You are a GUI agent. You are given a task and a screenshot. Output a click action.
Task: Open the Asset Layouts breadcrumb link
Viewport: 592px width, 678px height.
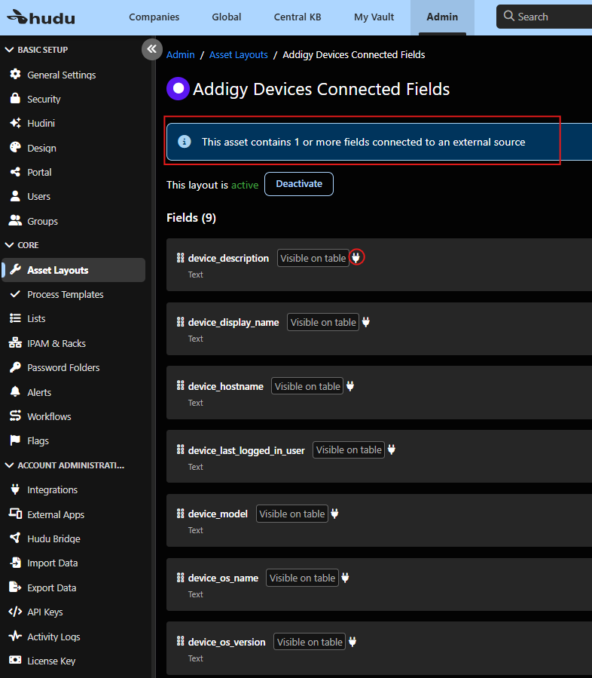point(238,54)
